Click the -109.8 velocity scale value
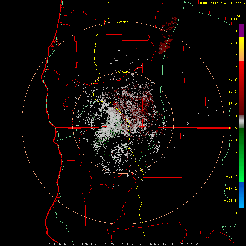Screen dimensions: 246x246 click(230, 201)
